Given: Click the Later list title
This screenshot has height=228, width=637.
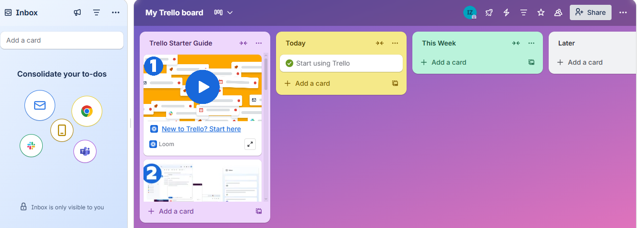Looking at the screenshot, I should click(x=566, y=43).
